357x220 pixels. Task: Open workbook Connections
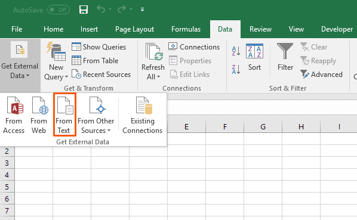[x=194, y=47]
